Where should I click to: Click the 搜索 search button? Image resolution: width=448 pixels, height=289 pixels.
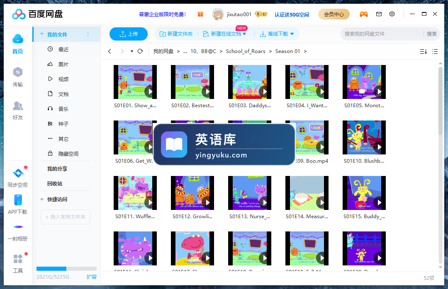pyautogui.click(x=431, y=34)
